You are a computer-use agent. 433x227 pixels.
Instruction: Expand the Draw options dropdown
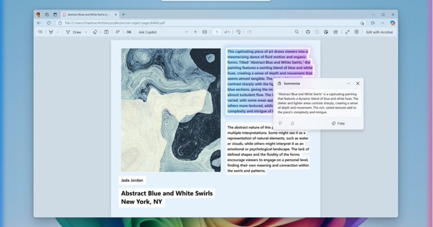86,33
